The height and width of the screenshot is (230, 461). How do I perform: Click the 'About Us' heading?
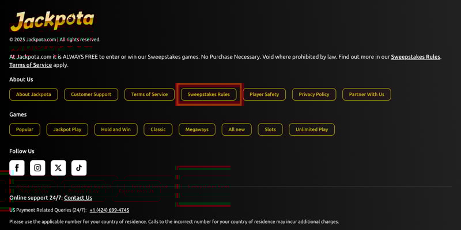(21, 79)
